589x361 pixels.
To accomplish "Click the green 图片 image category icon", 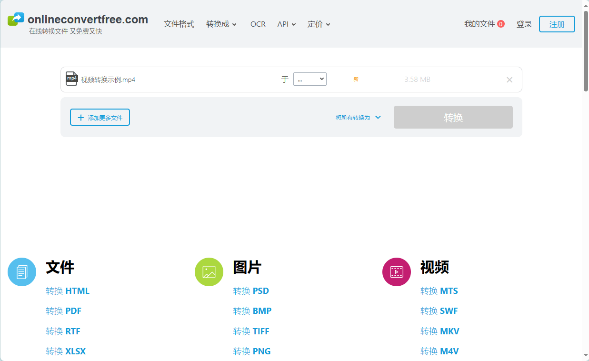I will click(209, 271).
